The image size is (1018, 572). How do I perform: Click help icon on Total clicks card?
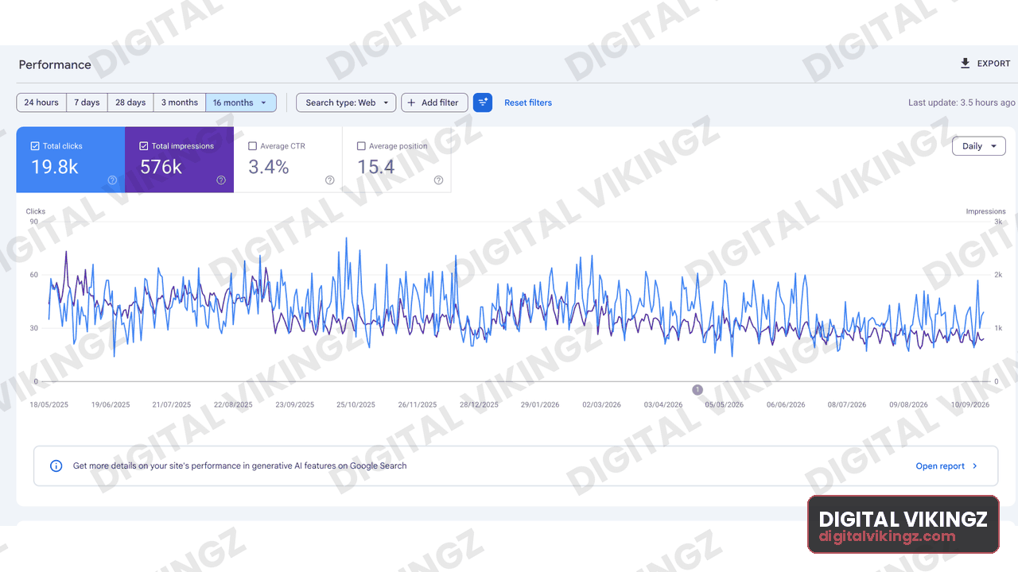(x=112, y=180)
